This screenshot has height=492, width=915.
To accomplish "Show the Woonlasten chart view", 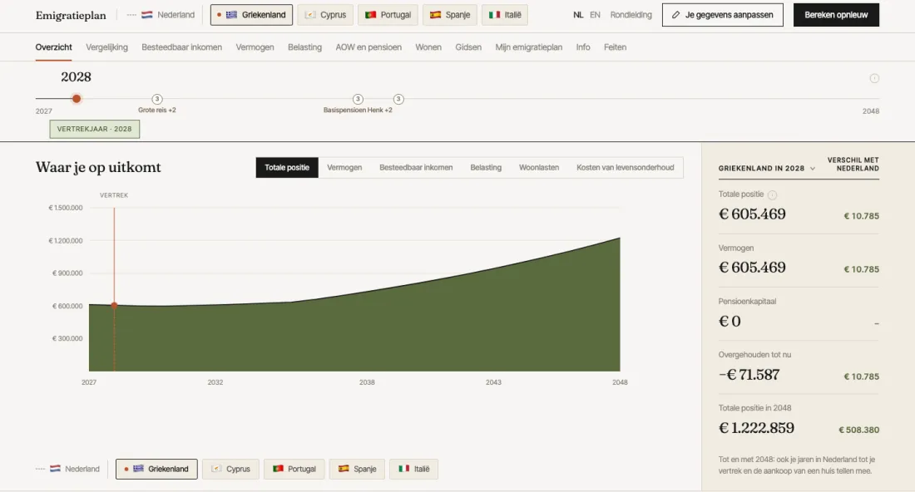I will click(x=539, y=167).
